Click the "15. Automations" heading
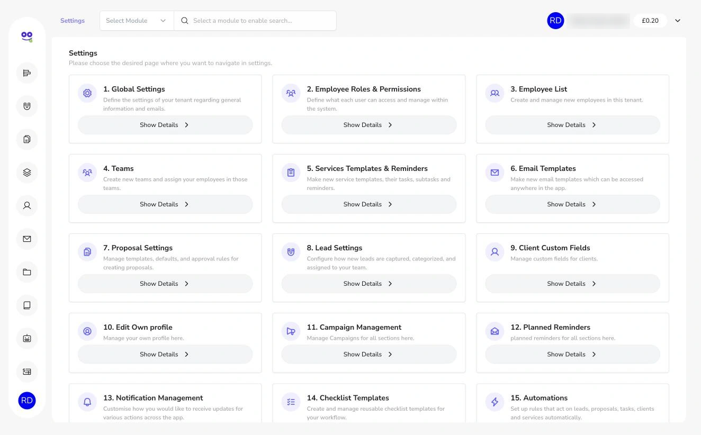The width and height of the screenshot is (701, 435). (539, 398)
